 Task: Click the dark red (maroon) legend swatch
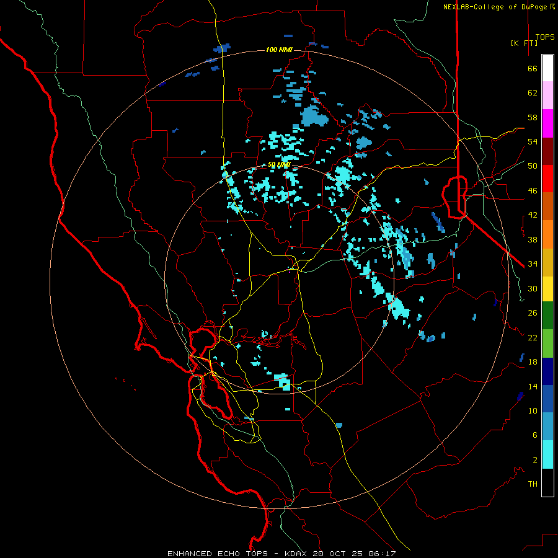pos(547,151)
